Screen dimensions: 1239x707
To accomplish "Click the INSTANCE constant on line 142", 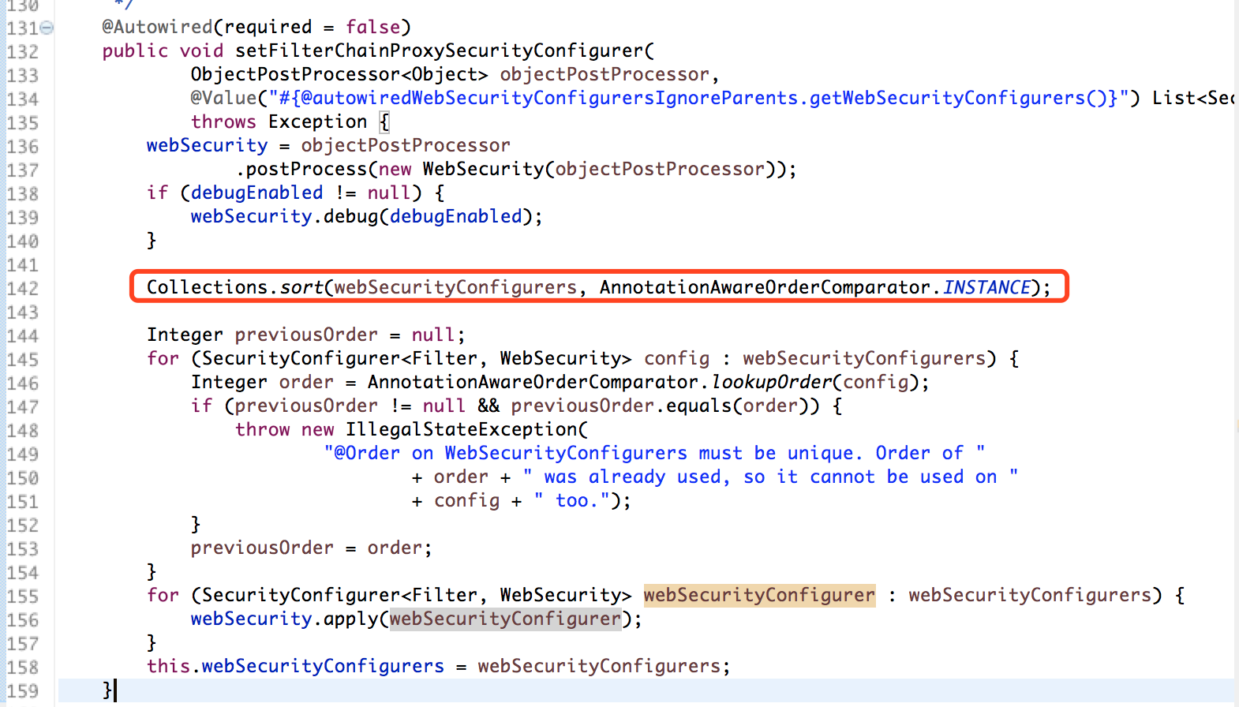I will pyautogui.click(x=986, y=287).
